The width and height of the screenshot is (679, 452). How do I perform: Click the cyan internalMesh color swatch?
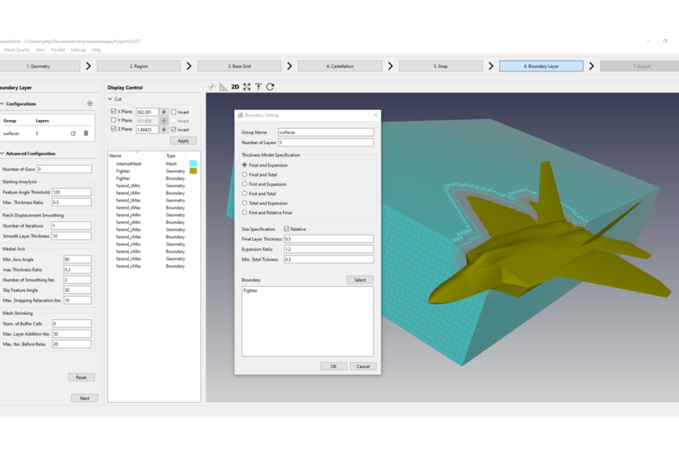coord(193,163)
